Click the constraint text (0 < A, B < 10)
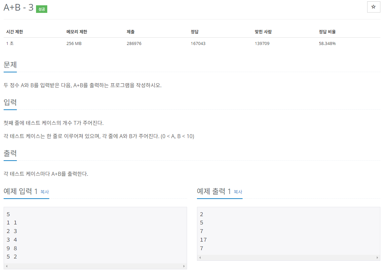 click(177, 136)
